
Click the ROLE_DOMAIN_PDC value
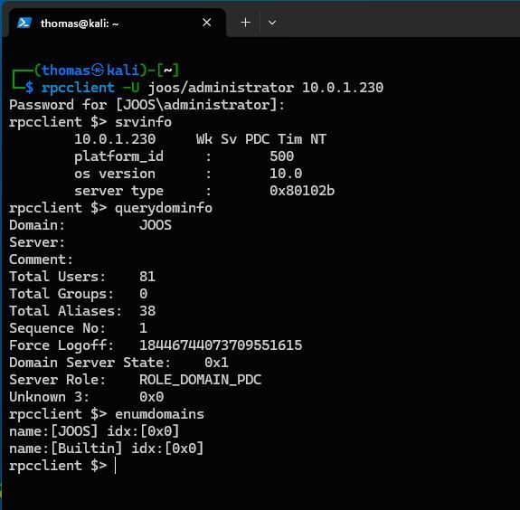(x=200, y=380)
